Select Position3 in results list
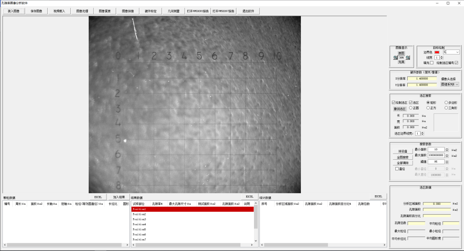 click(139, 219)
